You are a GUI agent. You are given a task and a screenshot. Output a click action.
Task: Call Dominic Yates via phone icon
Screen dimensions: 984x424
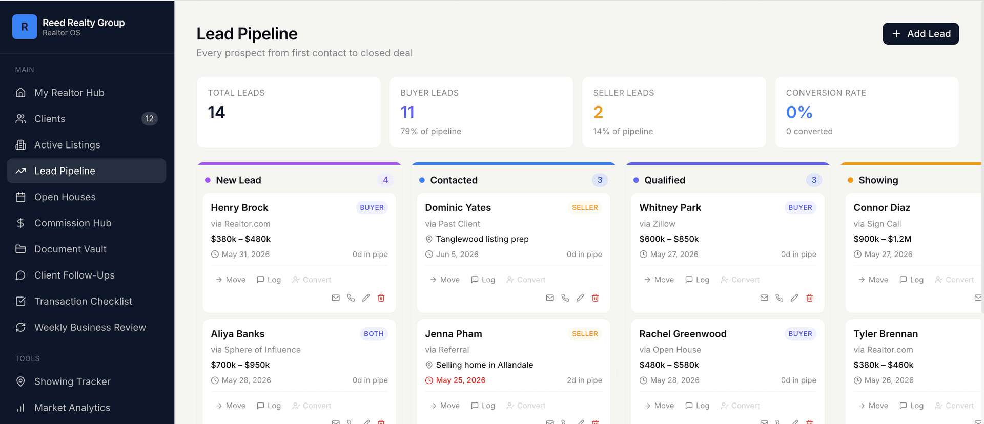tap(565, 298)
